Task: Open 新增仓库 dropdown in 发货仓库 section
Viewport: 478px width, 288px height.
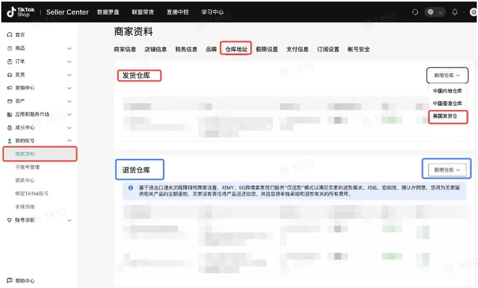Action: (447, 75)
